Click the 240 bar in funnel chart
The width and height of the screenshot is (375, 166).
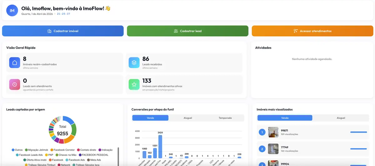coord(171,158)
